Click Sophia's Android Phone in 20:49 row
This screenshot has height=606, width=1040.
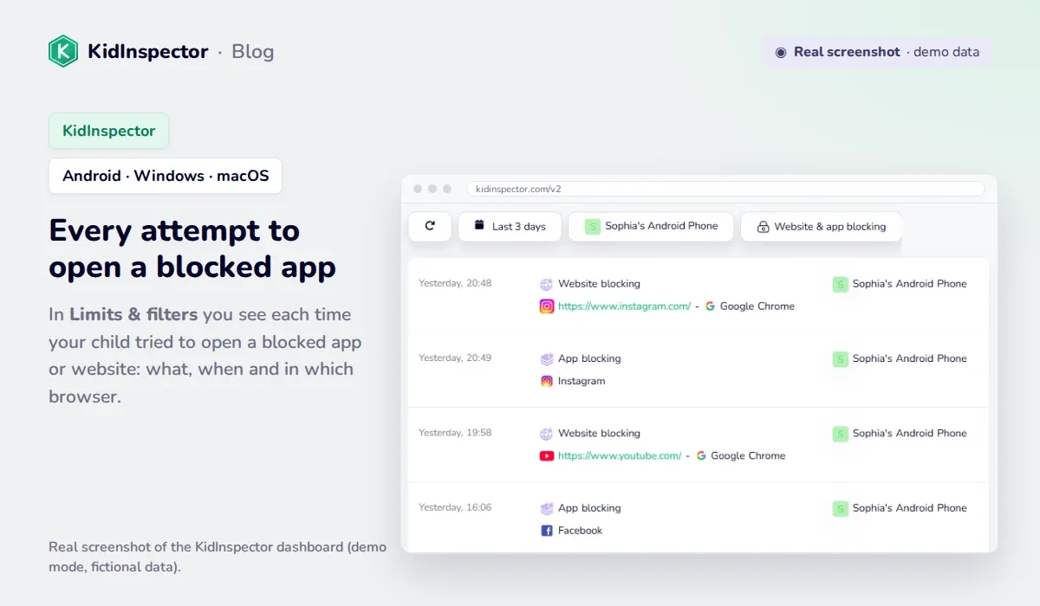click(x=909, y=358)
